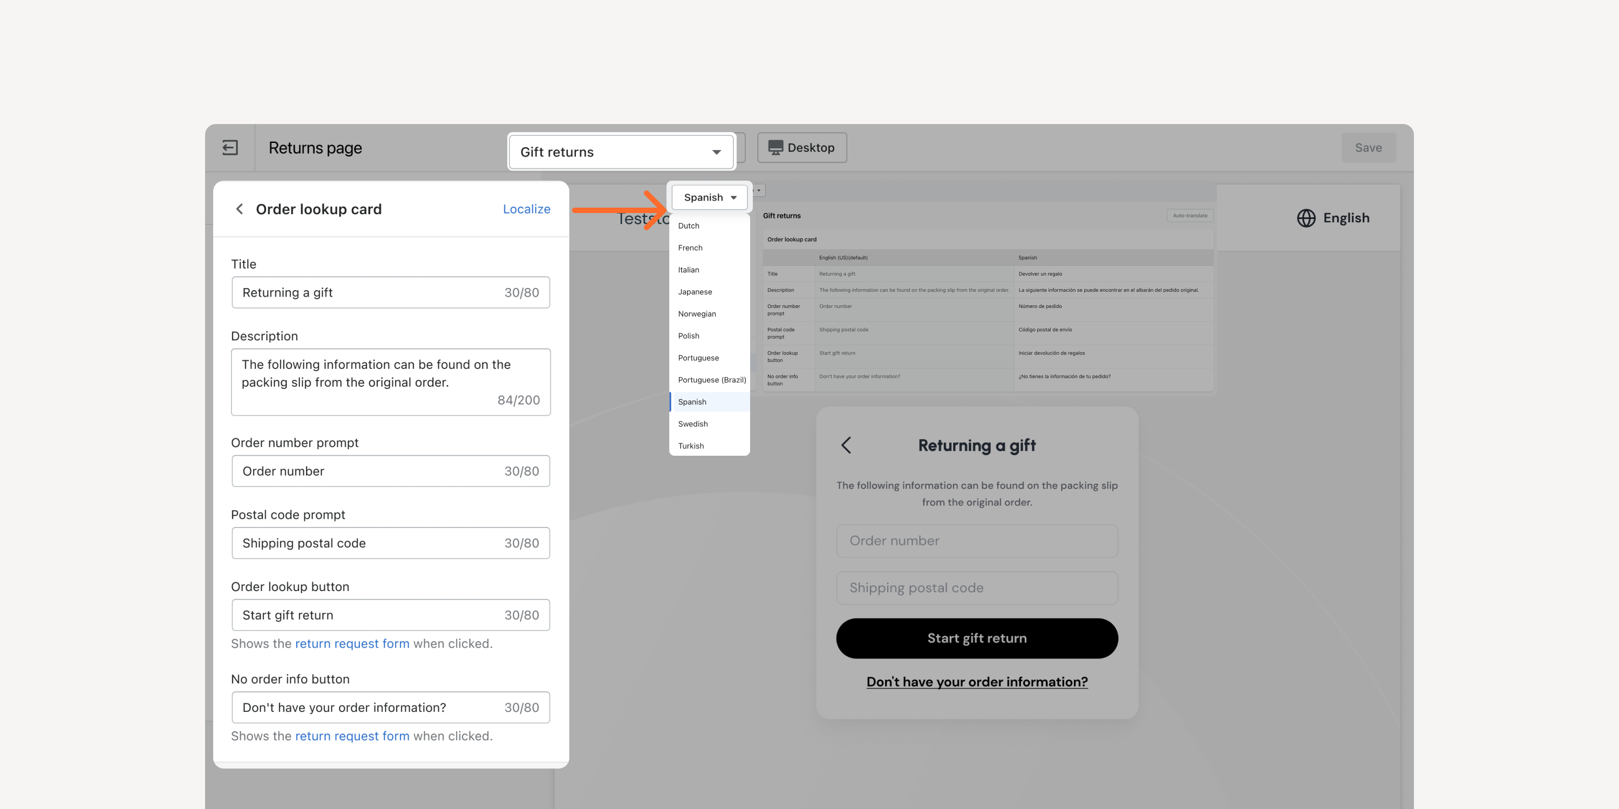
Task: Click the English language selector text
Action: [x=1346, y=218]
